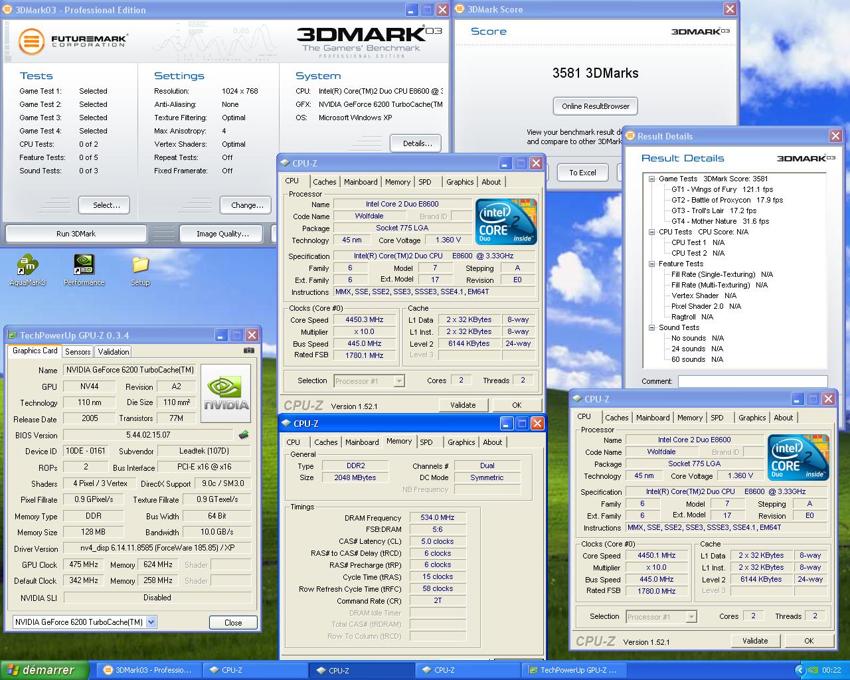850x680 pixels.
Task: Click the 3DMARK03 Gamers' Benchmark banner logo
Action: click(369, 41)
